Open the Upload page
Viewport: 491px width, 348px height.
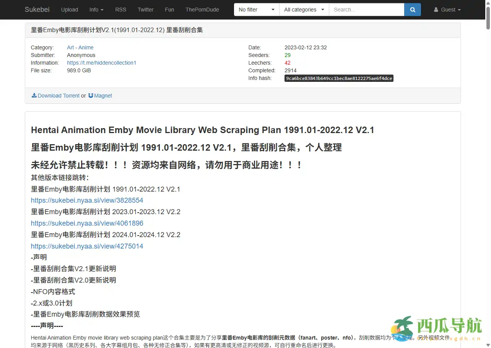[x=69, y=10]
